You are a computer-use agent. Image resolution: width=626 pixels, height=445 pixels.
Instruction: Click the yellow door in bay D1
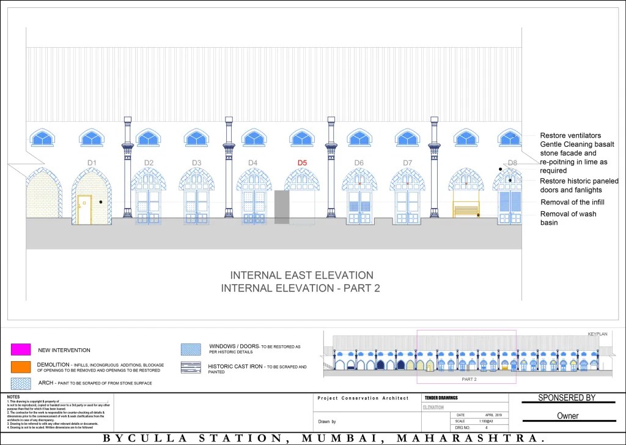click(x=84, y=209)
